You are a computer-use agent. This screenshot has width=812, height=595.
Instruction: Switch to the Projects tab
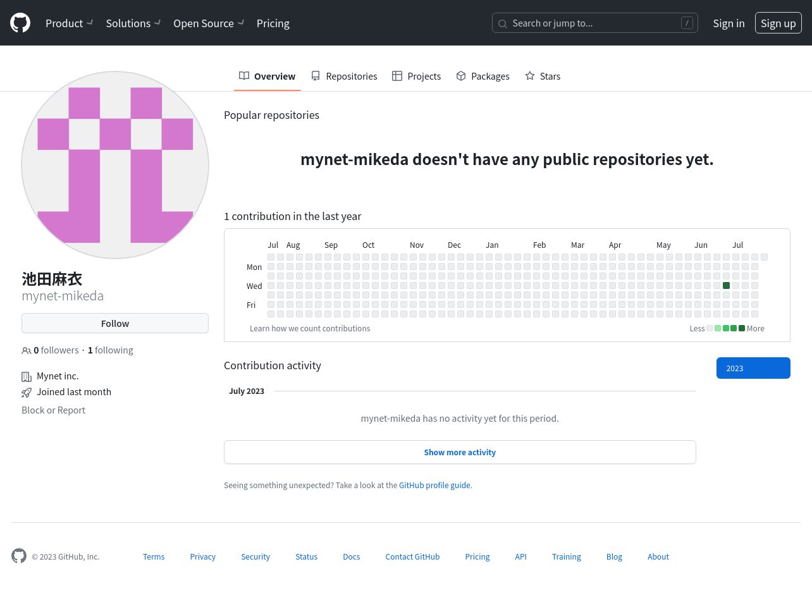[417, 76]
